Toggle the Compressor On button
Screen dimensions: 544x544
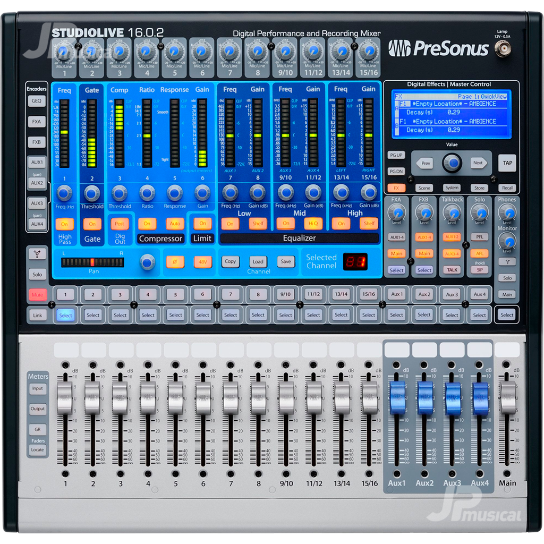tap(147, 224)
